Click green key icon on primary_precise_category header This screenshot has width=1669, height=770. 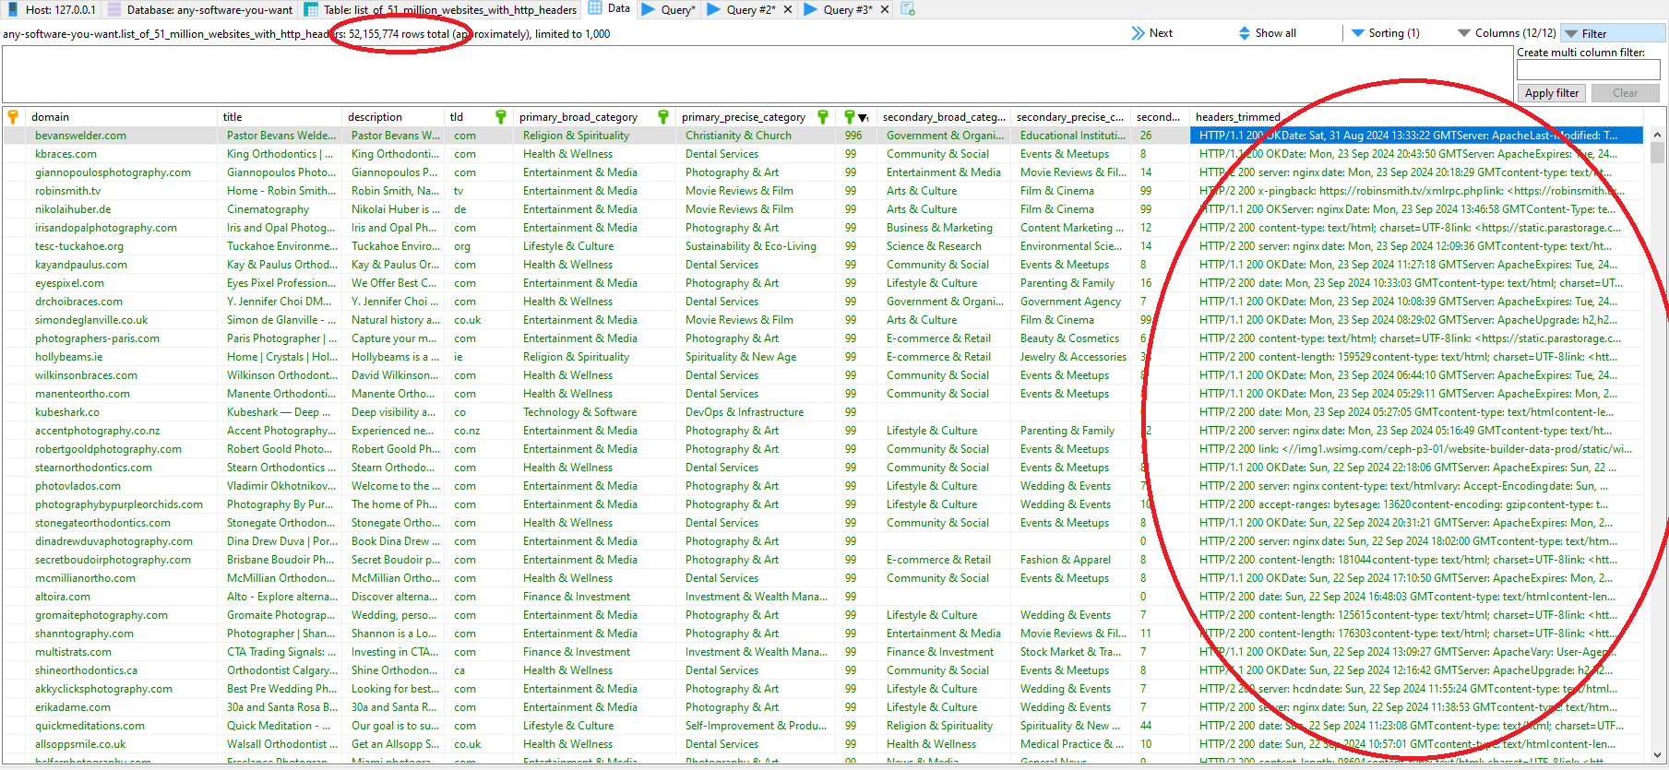click(x=822, y=117)
